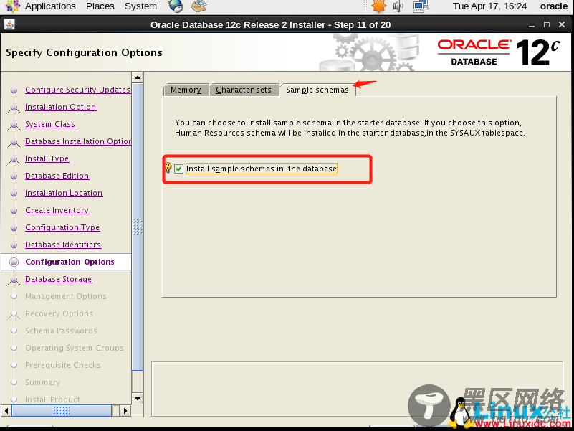Click the clock showing Tue Apr 17
Viewport: 574px width, 431px height.
click(490, 6)
